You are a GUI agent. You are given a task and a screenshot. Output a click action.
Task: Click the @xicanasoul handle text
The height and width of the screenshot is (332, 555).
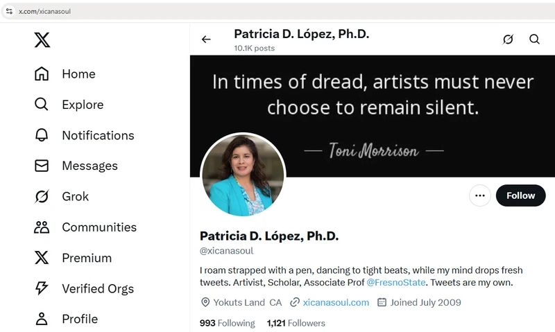click(x=227, y=251)
